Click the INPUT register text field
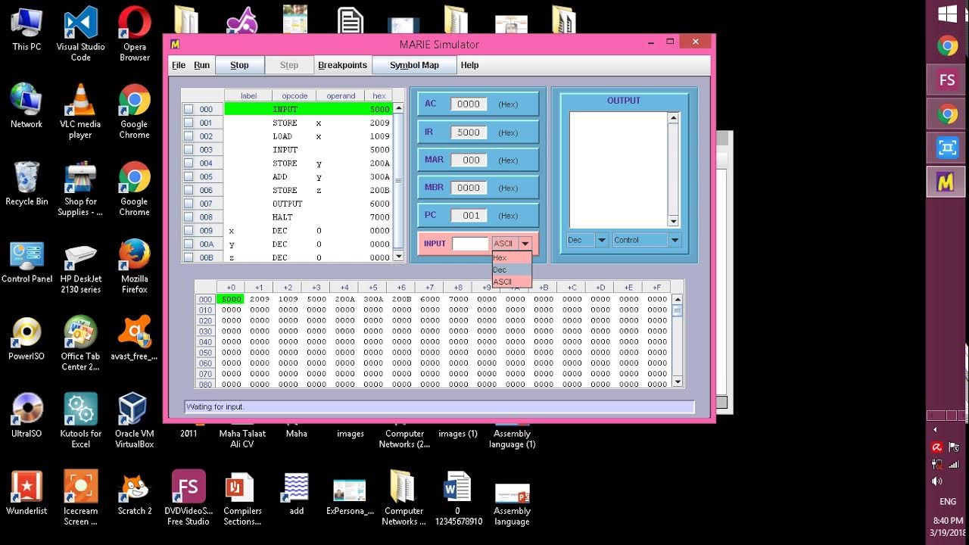969x545 pixels. pyautogui.click(x=470, y=244)
